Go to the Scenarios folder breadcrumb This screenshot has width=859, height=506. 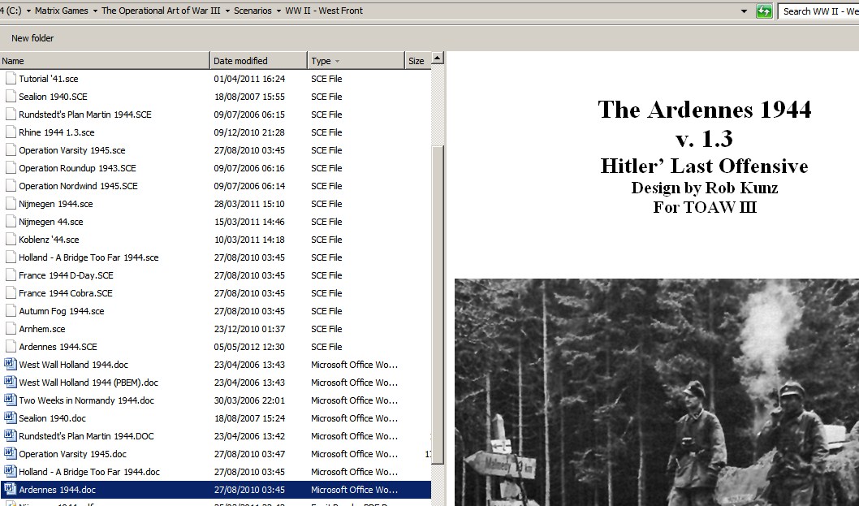pyautogui.click(x=253, y=11)
